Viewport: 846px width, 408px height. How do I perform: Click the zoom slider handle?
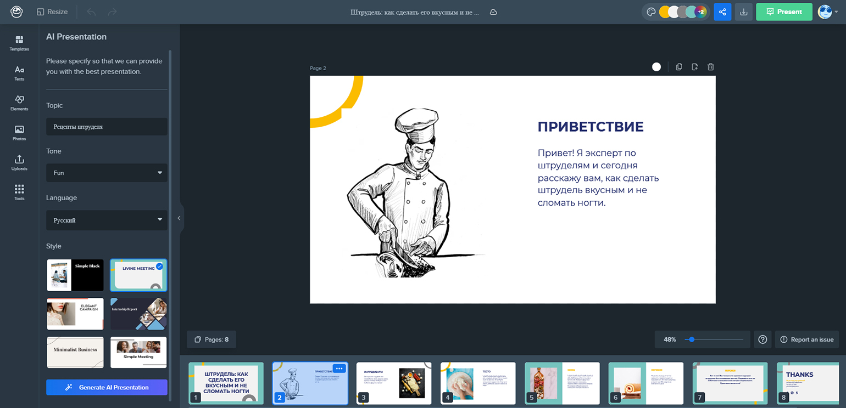tap(692, 339)
